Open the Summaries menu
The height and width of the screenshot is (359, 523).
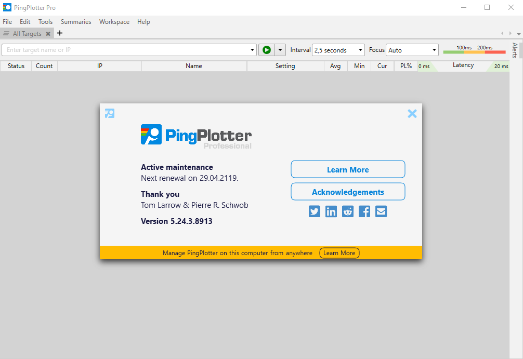point(76,22)
